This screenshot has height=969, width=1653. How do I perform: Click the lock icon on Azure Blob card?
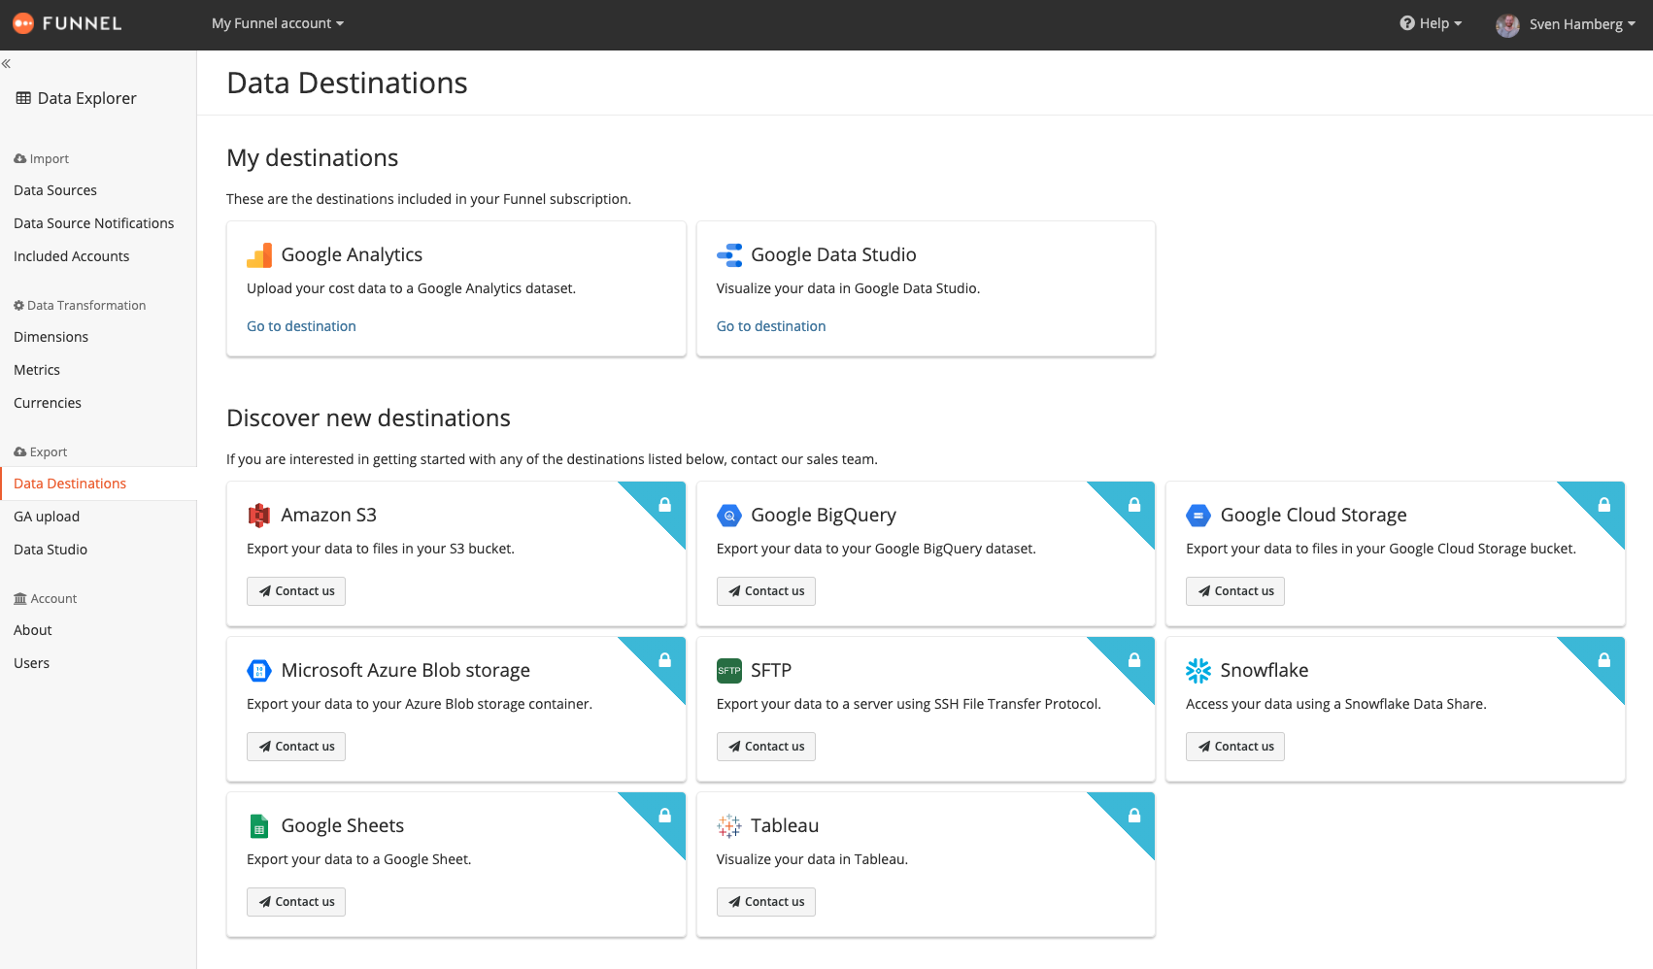click(665, 660)
